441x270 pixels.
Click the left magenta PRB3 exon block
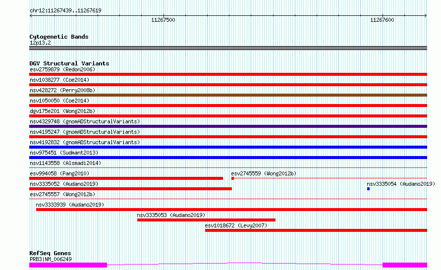(68, 265)
